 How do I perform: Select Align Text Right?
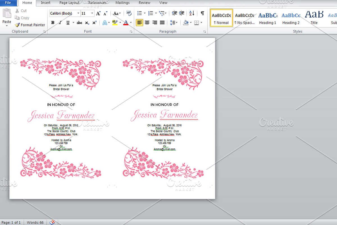pos(154,22)
